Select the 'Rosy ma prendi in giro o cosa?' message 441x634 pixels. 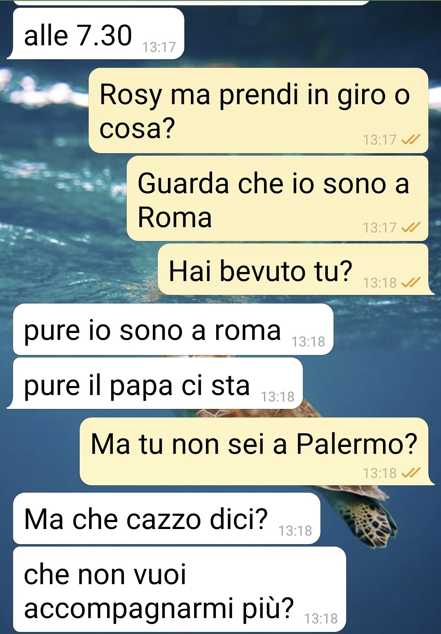click(258, 110)
